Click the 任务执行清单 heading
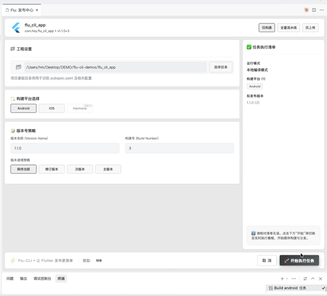327x296 pixels. pos(264,47)
